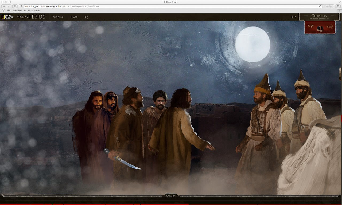This screenshot has width=342, height=205.
Task: Show Top Sites grid icon
Action: 9,11
